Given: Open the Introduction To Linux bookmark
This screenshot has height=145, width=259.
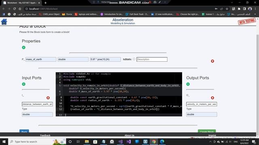Looking at the screenshot, I should click(x=112, y=14).
